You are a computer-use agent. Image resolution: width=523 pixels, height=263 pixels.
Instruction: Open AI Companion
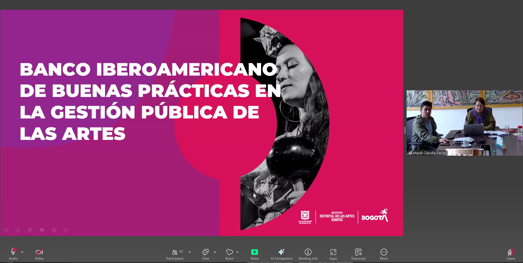coord(281,252)
